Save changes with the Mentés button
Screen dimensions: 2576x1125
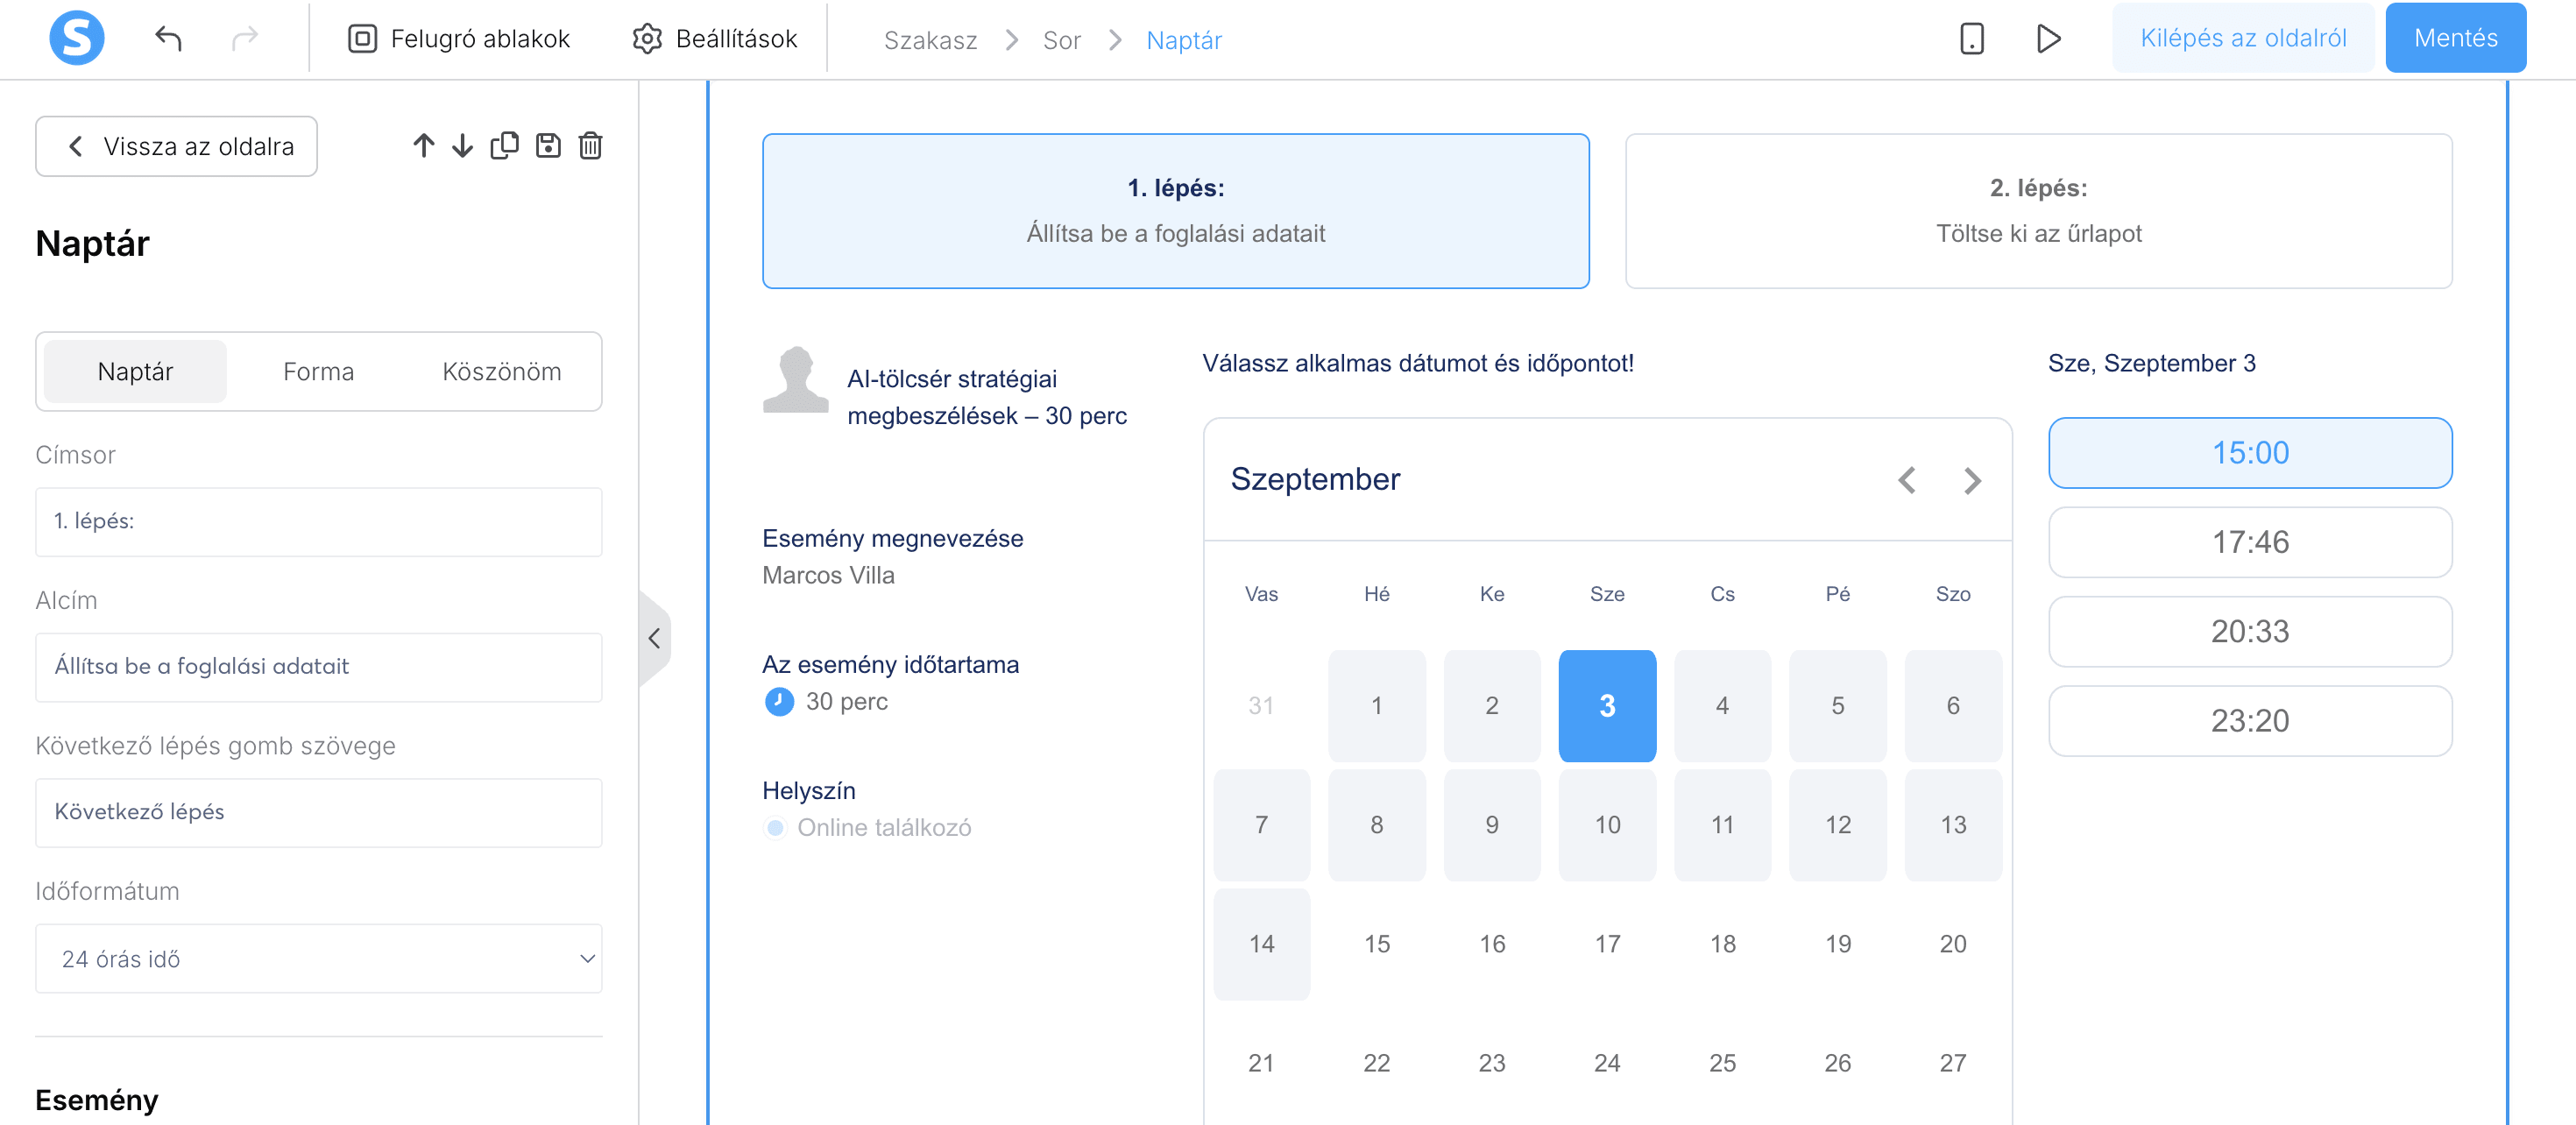click(2455, 38)
